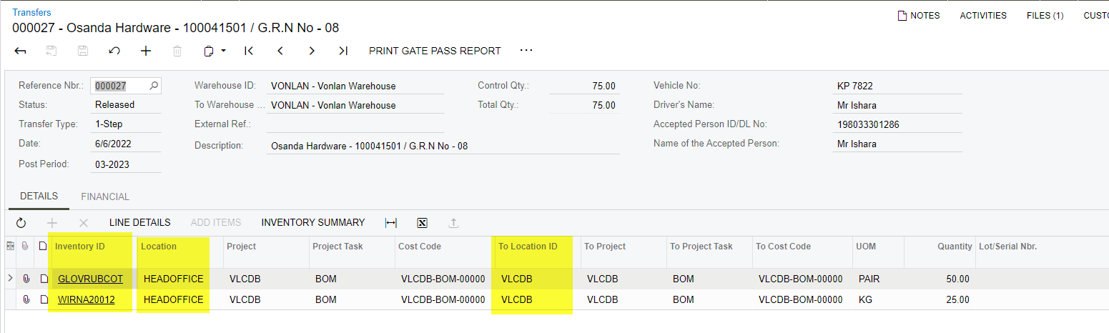Click the External Ref. field
Viewport: 1109px width, 333px height.
click(x=355, y=124)
